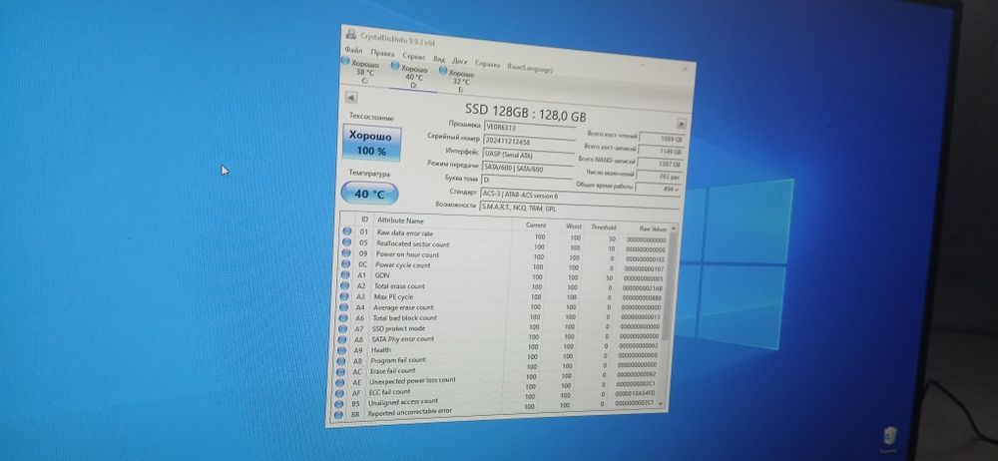Image resolution: width=998 pixels, height=461 pixels.
Task: Open the Правка menu
Action: 382,54
